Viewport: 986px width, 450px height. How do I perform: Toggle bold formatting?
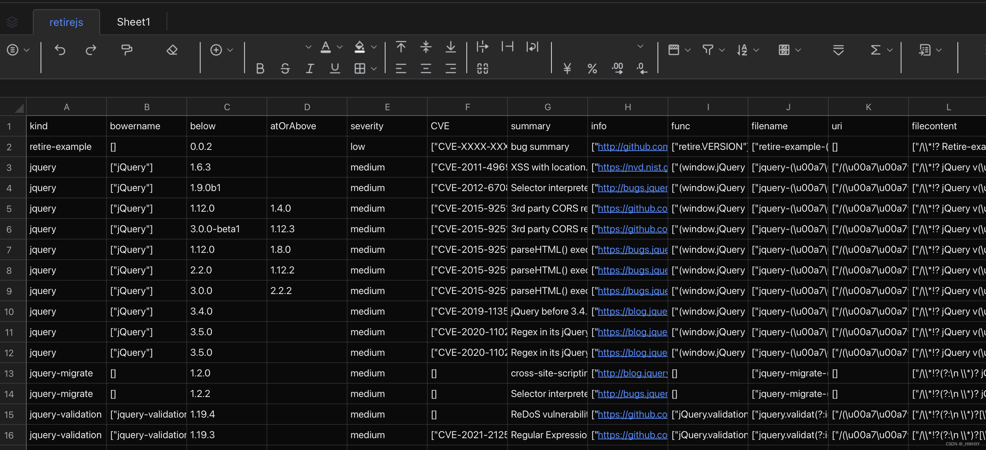click(x=260, y=69)
